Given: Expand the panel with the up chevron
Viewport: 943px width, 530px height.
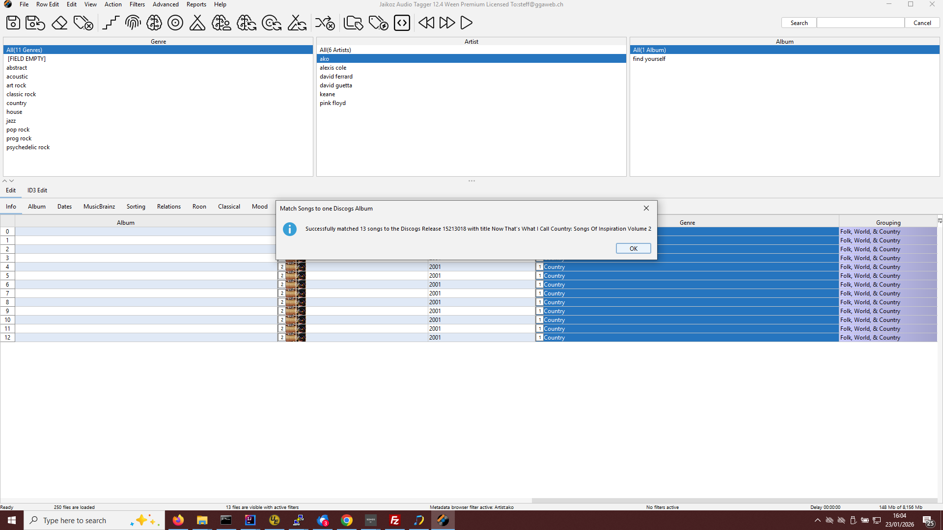Looking at the screenshot, I should coord(5,181).
